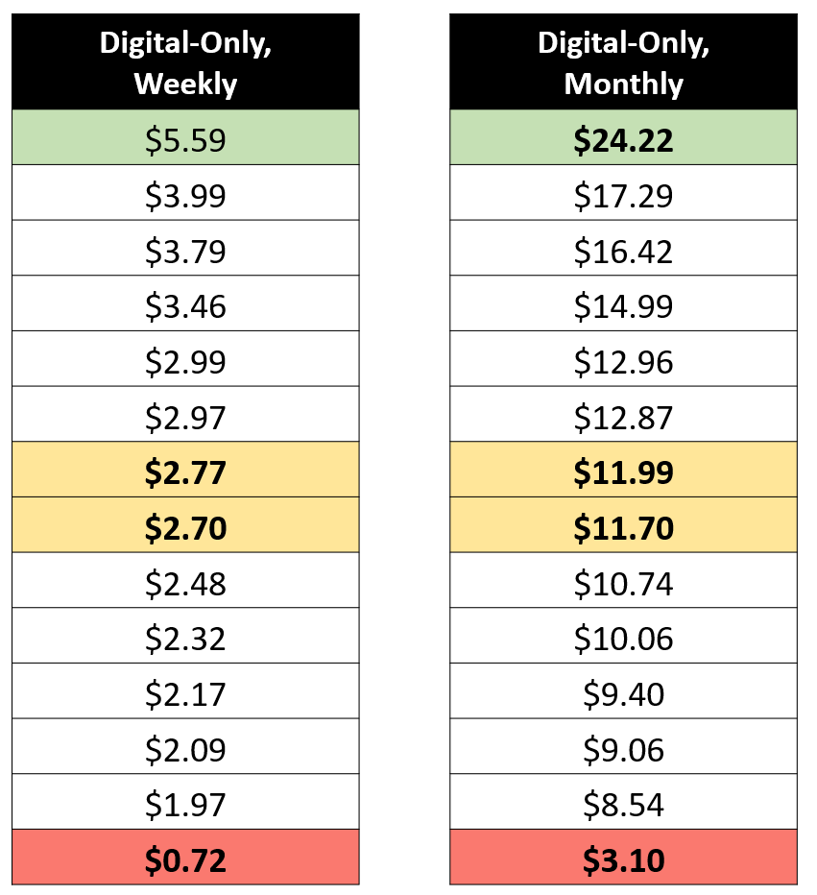Click the Digital-Only, Monthly column header

623,62
